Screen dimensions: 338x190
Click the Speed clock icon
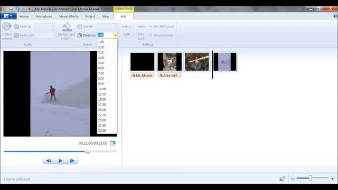pyautogui.click(x=80, y=26)
